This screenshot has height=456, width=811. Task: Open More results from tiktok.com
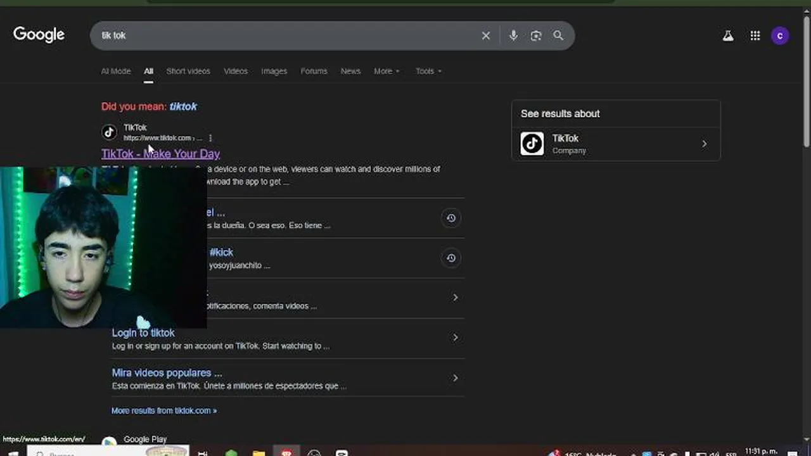[164, 410]
